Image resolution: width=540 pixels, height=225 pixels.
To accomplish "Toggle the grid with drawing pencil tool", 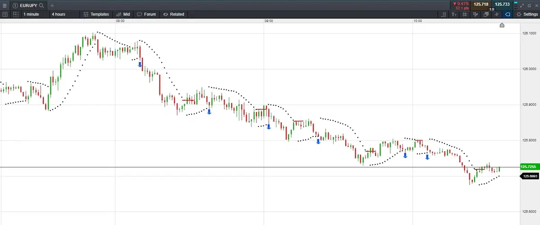I will pyautogui.click(x=475, y=14).
